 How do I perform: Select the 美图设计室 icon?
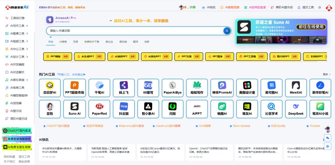tap(247, 85)
